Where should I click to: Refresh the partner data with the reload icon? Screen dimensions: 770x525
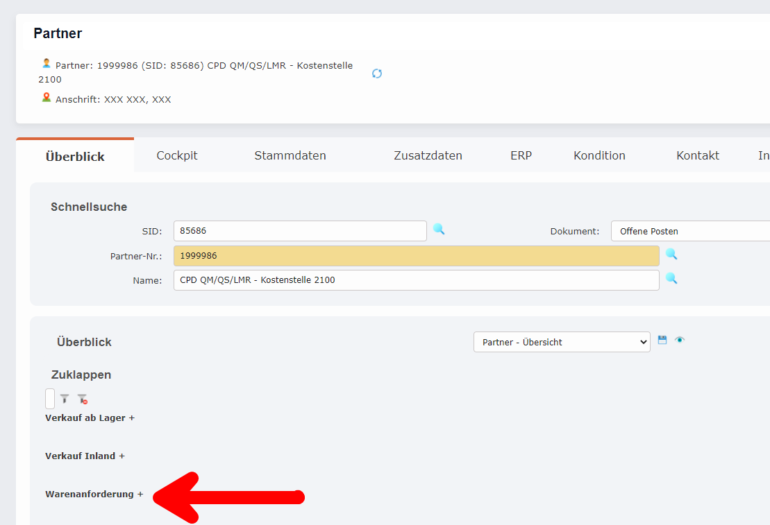tap(377, 73)
